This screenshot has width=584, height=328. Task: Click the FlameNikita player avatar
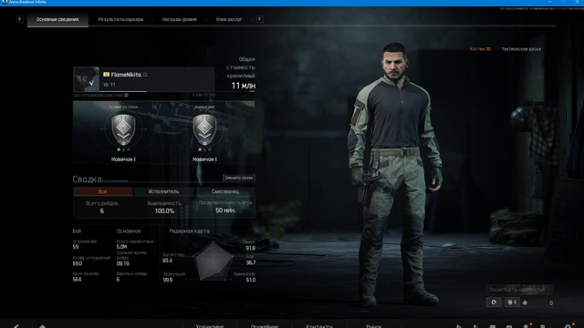click(x=87, y=79)
